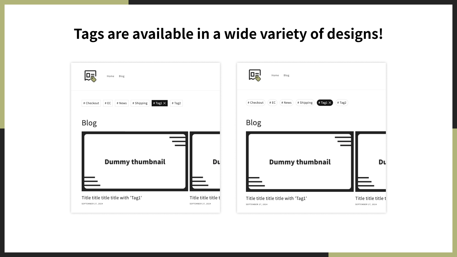The image size is (457, 257).
Task: Toggle the rounded '# News' pill tag
Action: tap(286, 103)
